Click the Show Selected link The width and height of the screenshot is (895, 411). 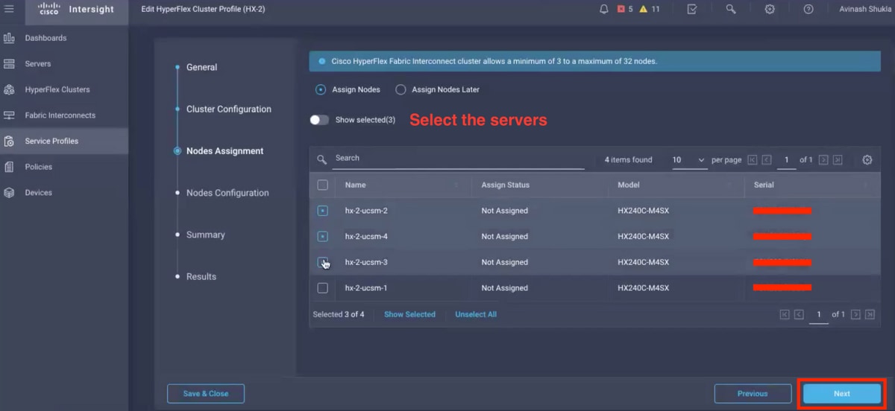(x=409, y=314)
